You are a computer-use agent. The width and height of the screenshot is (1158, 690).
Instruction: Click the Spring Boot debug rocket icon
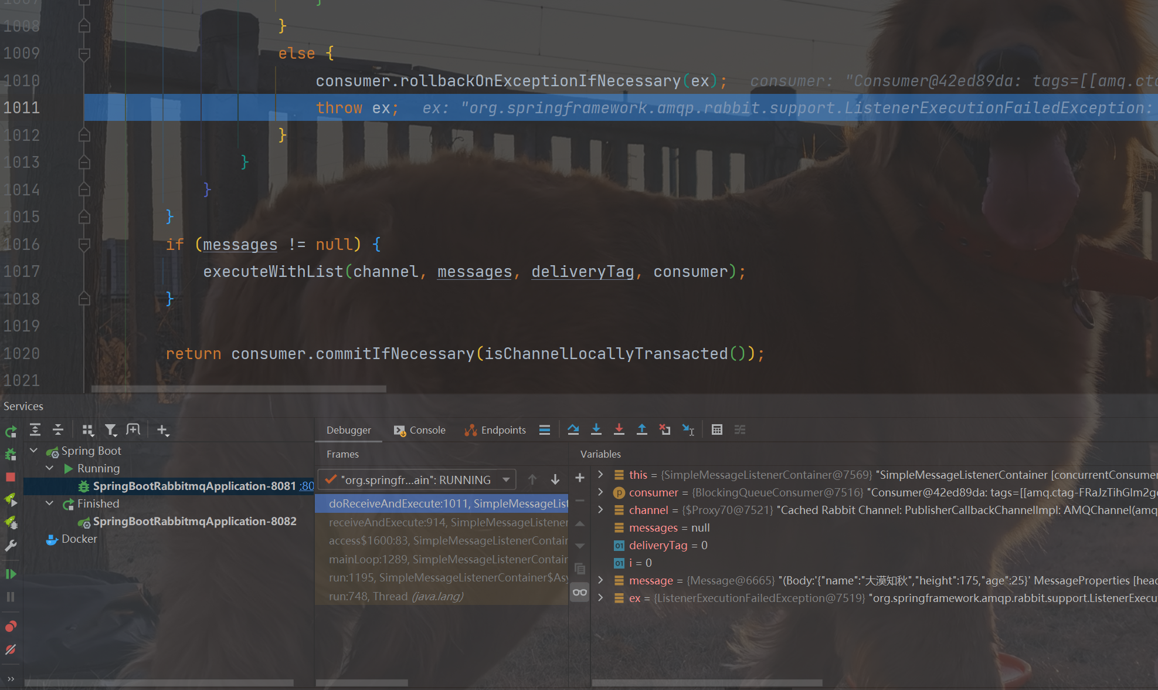(11, 523)
